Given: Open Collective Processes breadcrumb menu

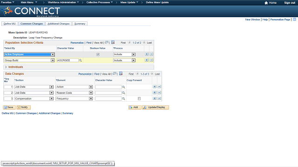Looking at the screenshot, I should [x=100, y=2].
